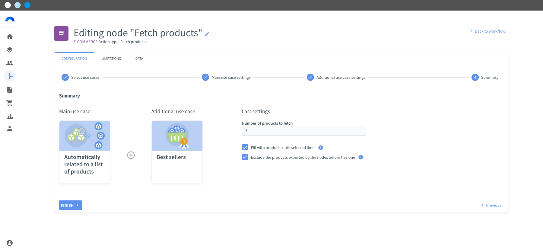Screen dimensions: 543x252
Task: Open the document icon in sidebar
Action: (x=10, y=90)
